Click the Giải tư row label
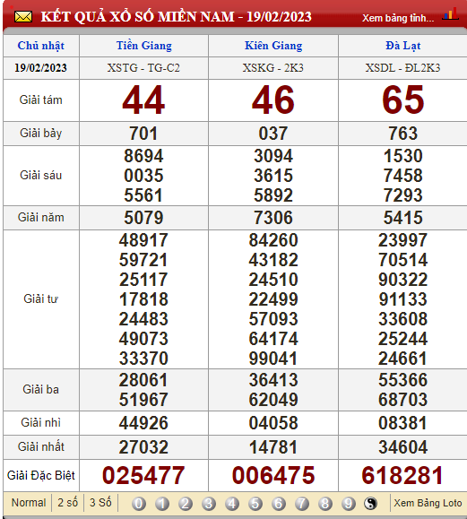 pyautogui.click(x=41, y=299)
